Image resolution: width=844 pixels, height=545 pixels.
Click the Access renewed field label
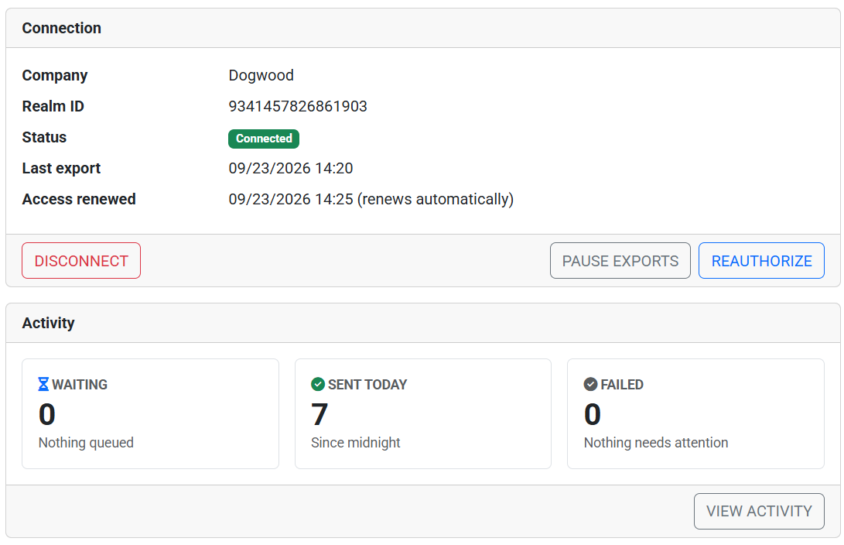point(79,199)
